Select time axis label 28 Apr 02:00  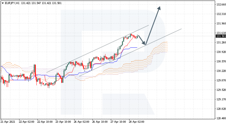pyautogui.click(x=136, y=122)
